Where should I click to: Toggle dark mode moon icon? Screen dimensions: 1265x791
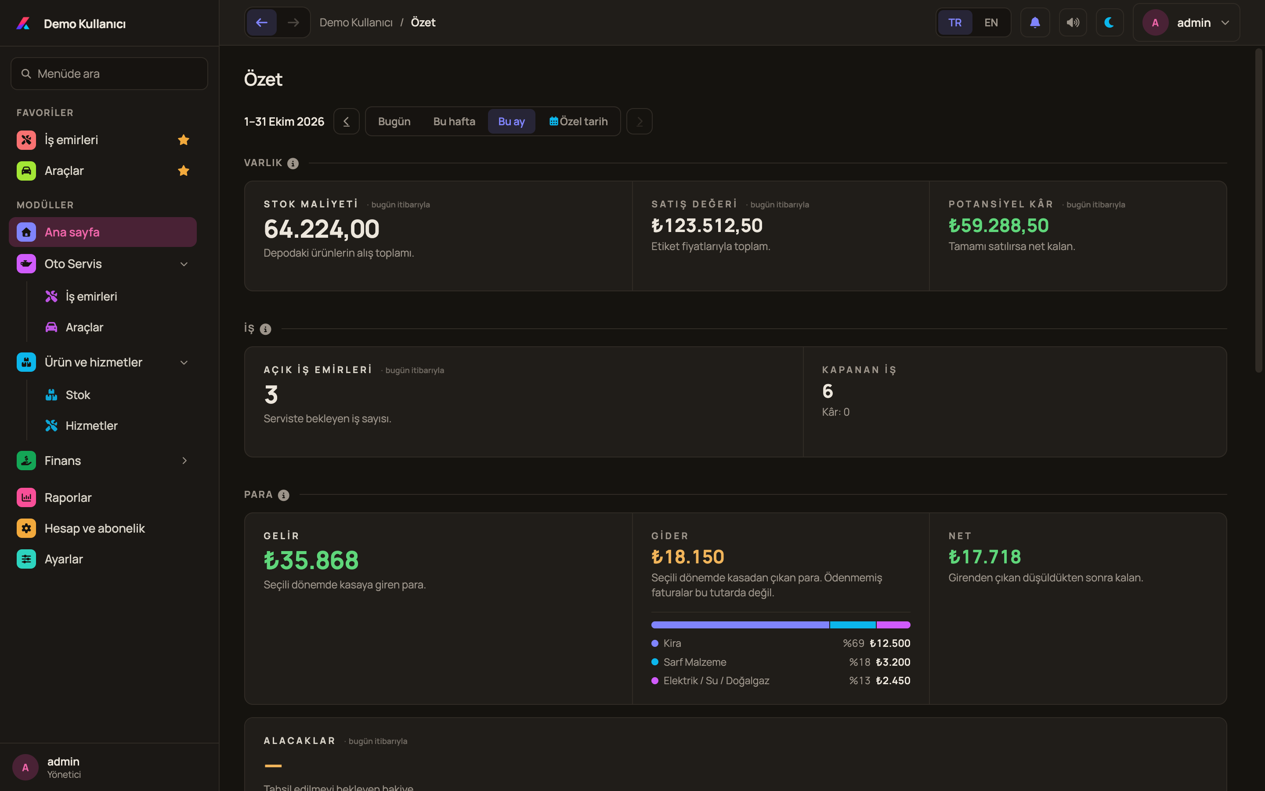(1109, 22)
